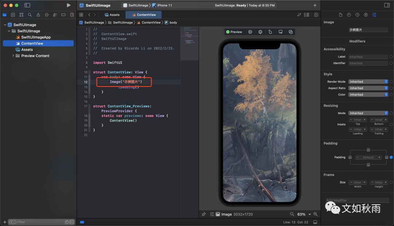394x226 pixels.
Task: Duplicate the preview
Action: click(x=291, y=32)
